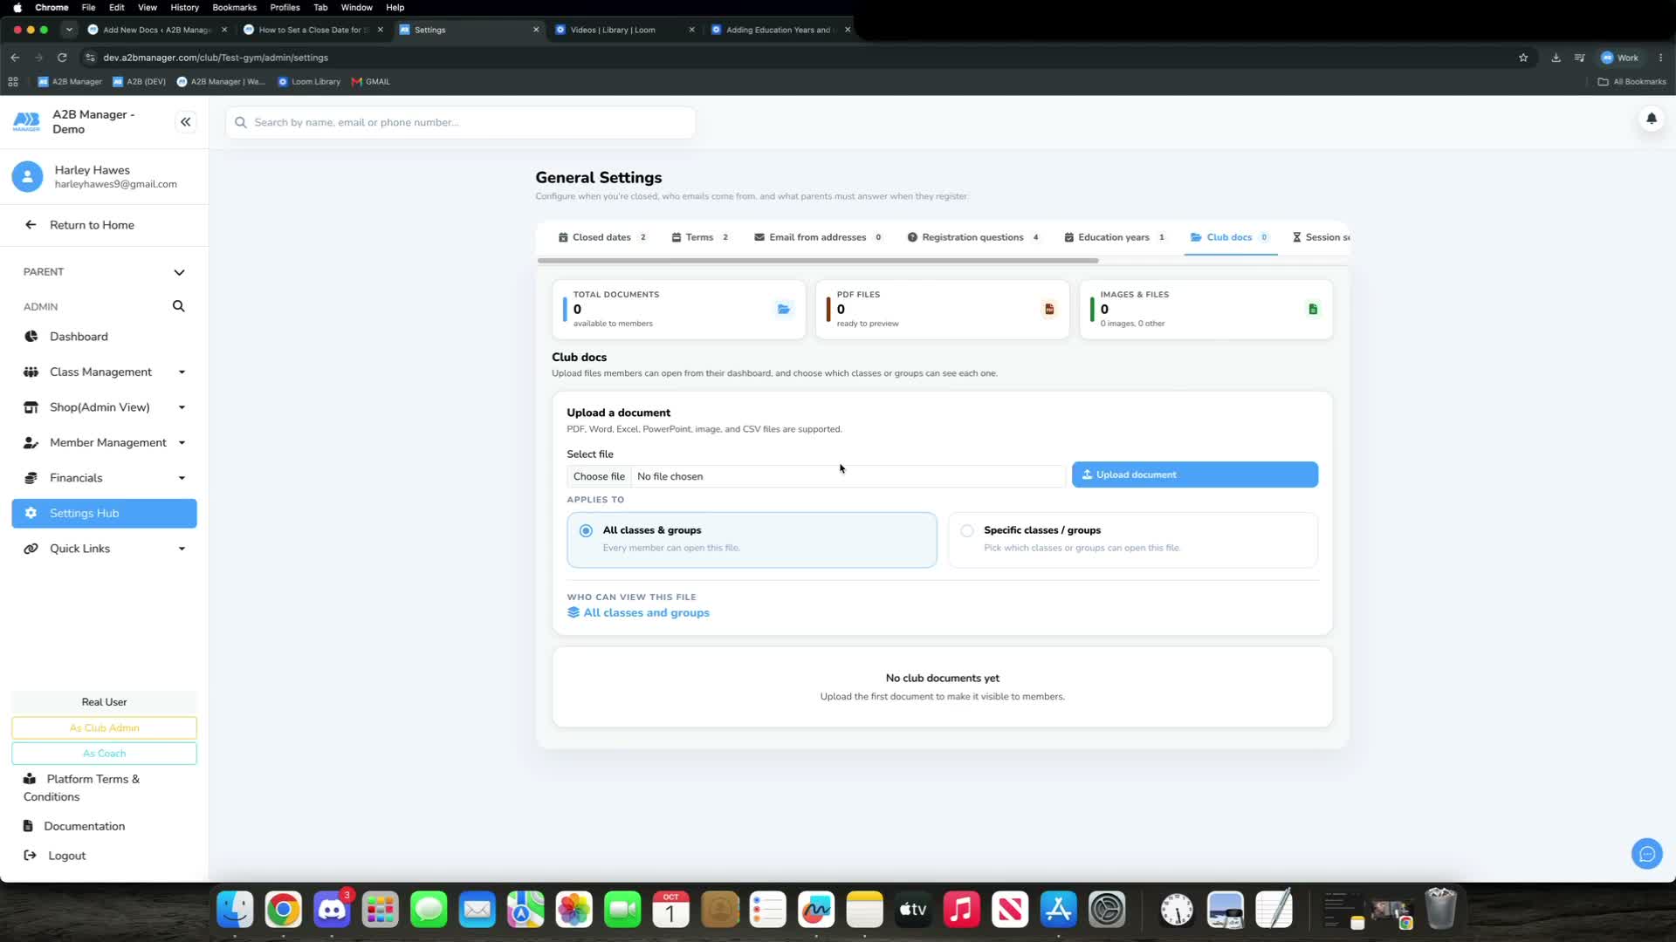Click the horizontal tab scrollbar

click(818, 261)
